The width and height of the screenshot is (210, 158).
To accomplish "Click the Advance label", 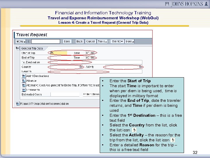I will click(31, 81).
